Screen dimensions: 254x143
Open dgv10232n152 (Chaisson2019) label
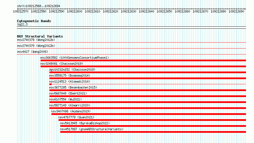click(x=72, y=70)
